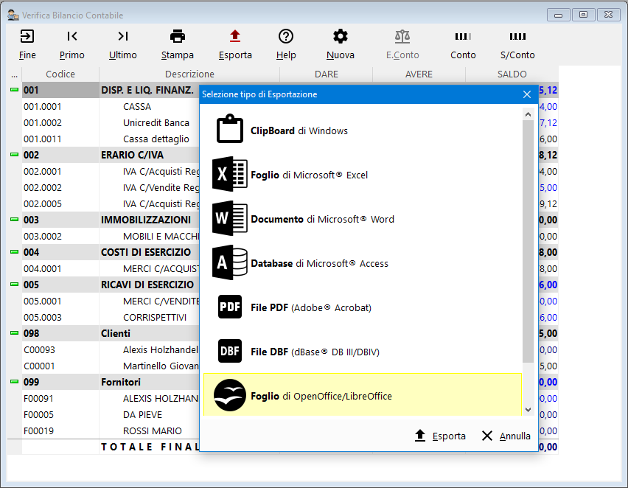This screenshot has height=488, width=628.
Task: Select row 001.0011 Cassa dettaglio
Action: pyautogui.click(x=111, y=139)
